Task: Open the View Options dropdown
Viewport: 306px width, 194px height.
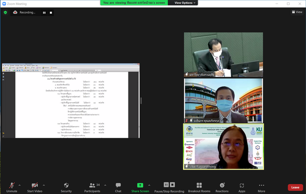Action: (x=185, y=3)
